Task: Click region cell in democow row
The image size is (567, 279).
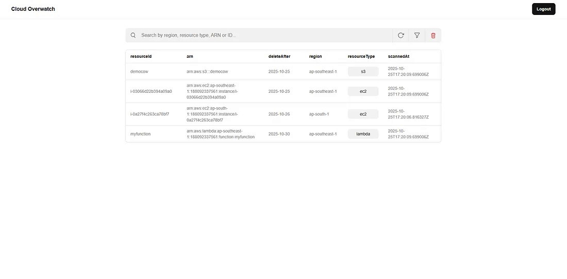Action: 323,72
